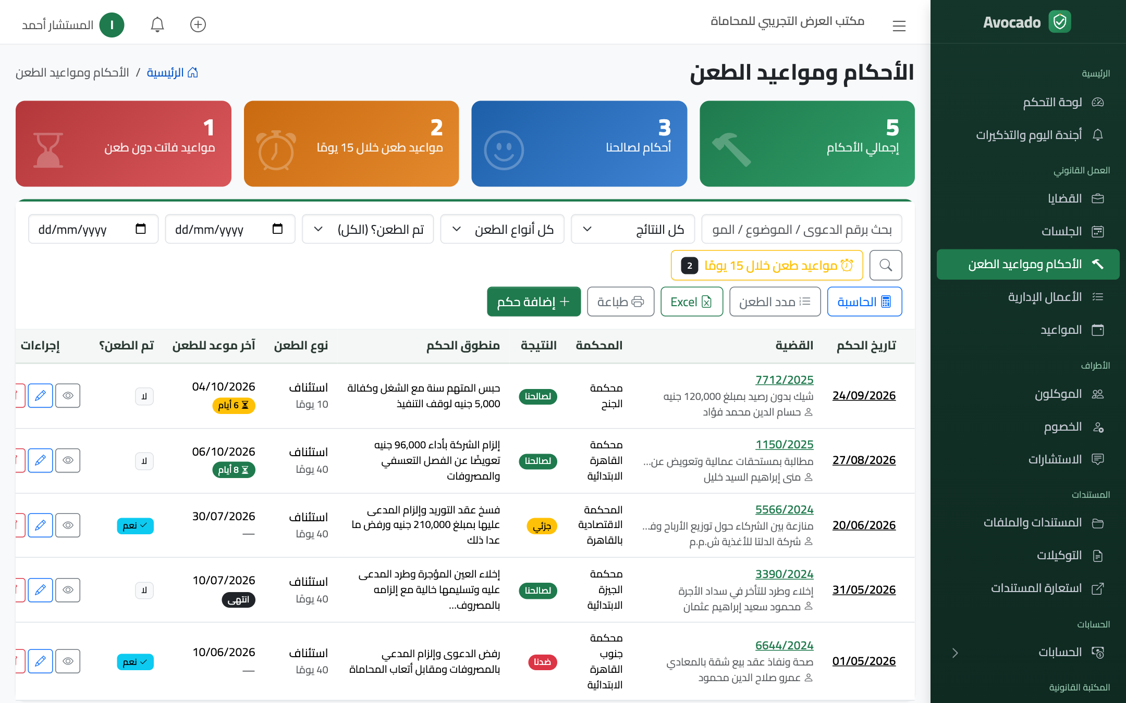Edit the 5566/2024 judgment pencil icon

tap(41, 525)
